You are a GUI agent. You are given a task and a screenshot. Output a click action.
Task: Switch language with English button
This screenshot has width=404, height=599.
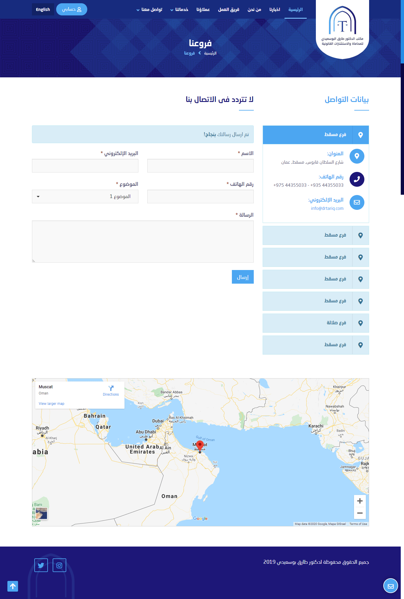click(43, 9)
